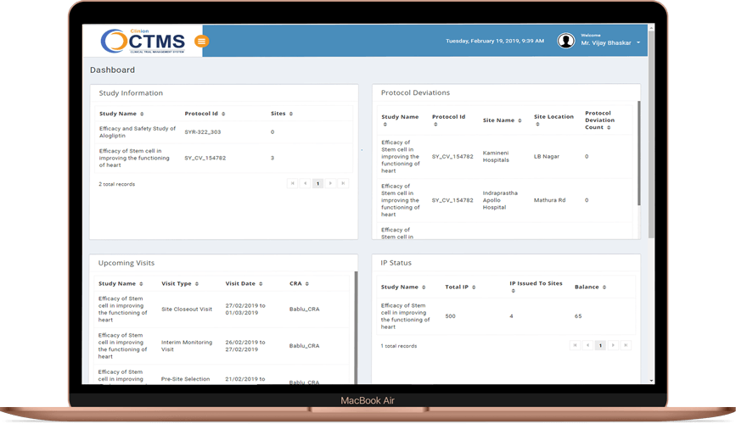736x424 pixels.
Task: Select page 1 in Study Information pager
Action: point(317,183)
